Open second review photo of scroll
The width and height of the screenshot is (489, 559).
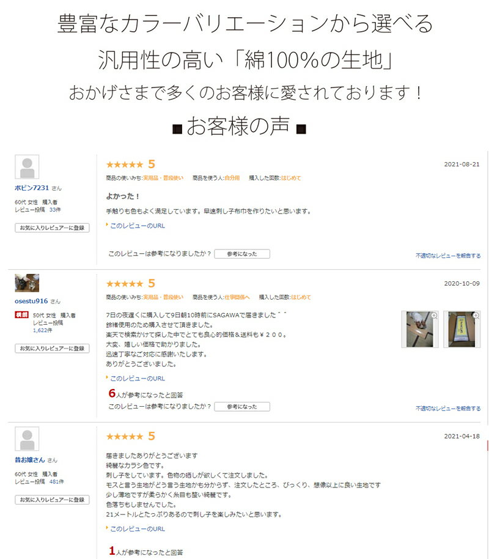(x=462, y=329)
